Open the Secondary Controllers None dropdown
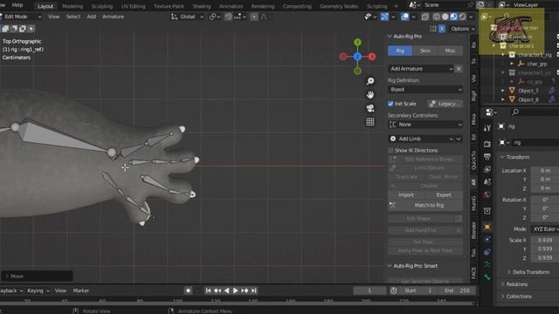 tap(425, 124)
